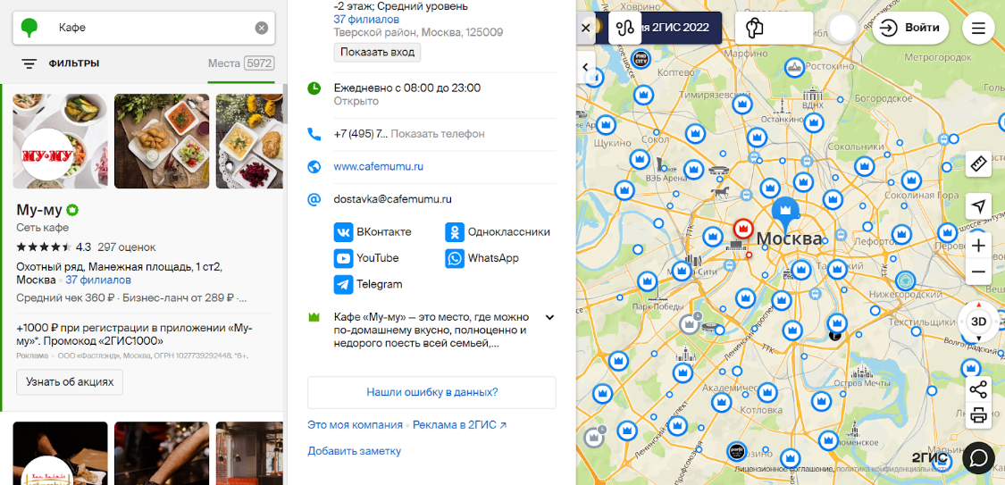Open '37 филиалов' link in the Му-му card
Viewport: 1005px width, 485px height.
coord(98,280)
